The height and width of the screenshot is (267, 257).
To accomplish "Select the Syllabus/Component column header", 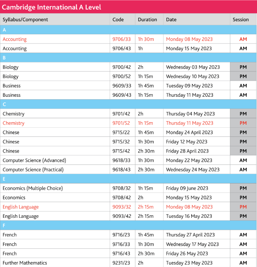I will (25, 19).
